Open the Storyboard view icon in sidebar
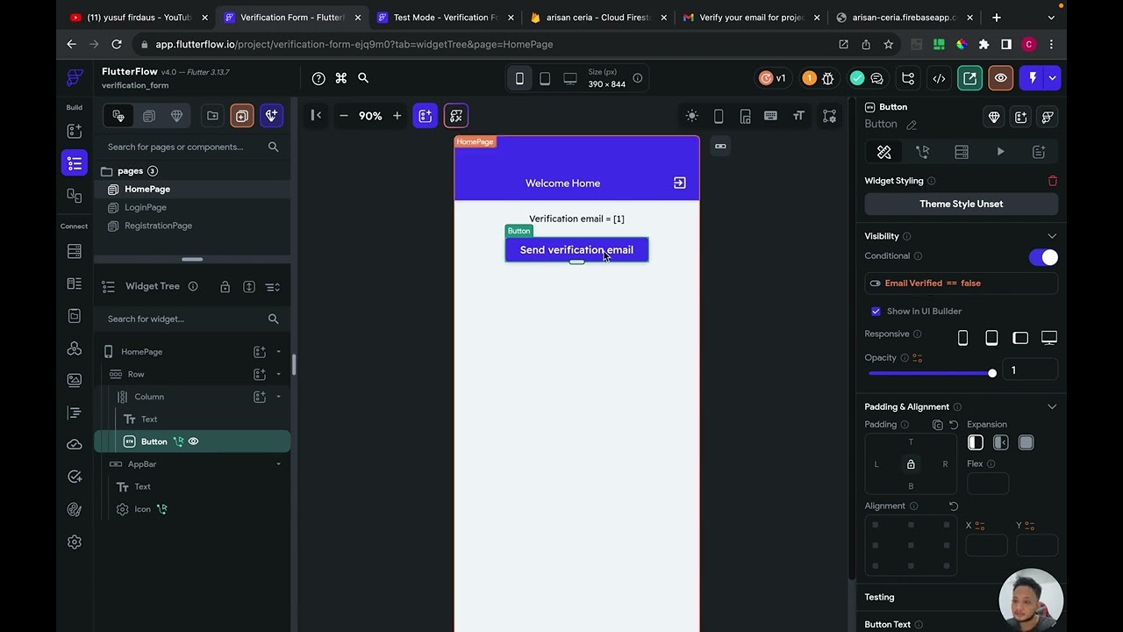The width and height of the screenshot is (1123, 632). (75, 195)
